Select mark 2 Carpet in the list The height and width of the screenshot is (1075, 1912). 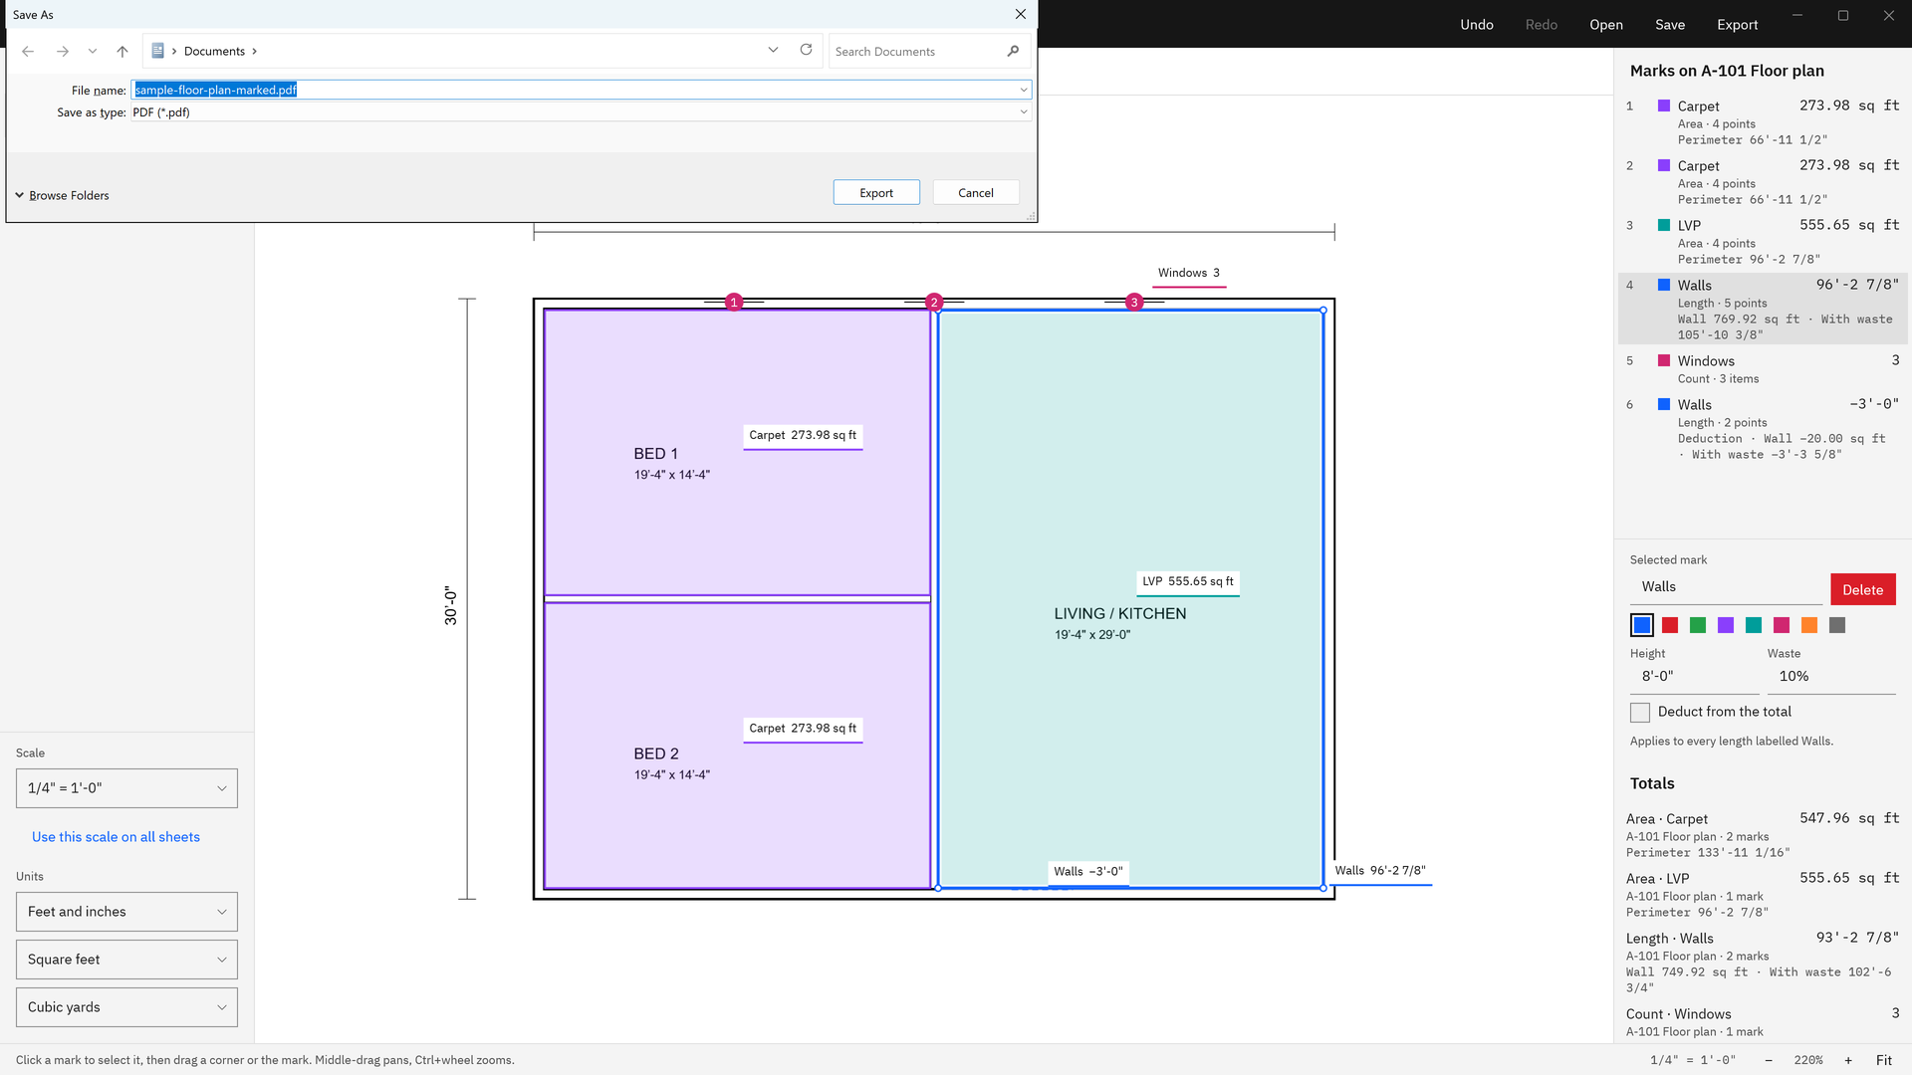(1763, 182)
